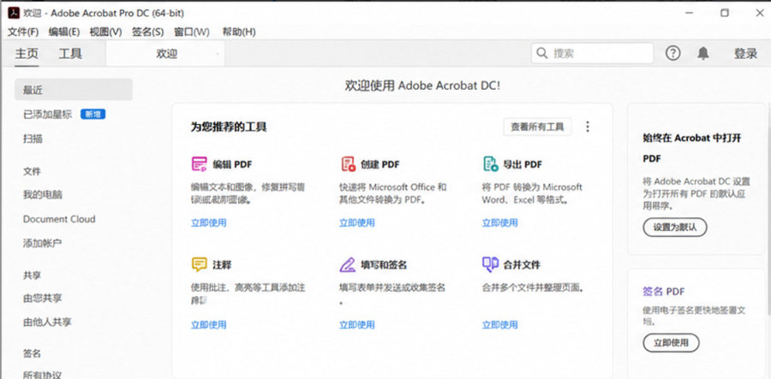Maximize the Acrobat window
Viewport: 771px width, 379px height.
[x=725, y=13]
